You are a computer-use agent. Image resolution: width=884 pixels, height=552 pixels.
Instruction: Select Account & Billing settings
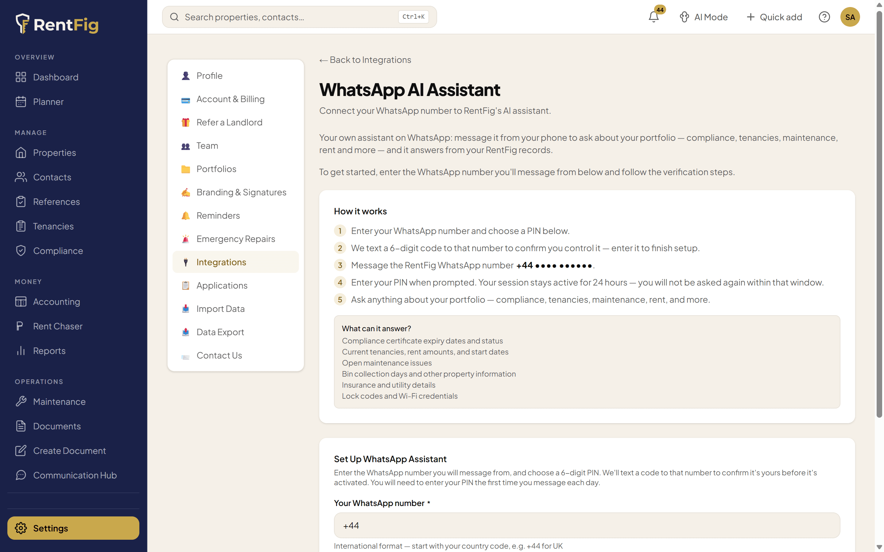click(x=236, y=99)
